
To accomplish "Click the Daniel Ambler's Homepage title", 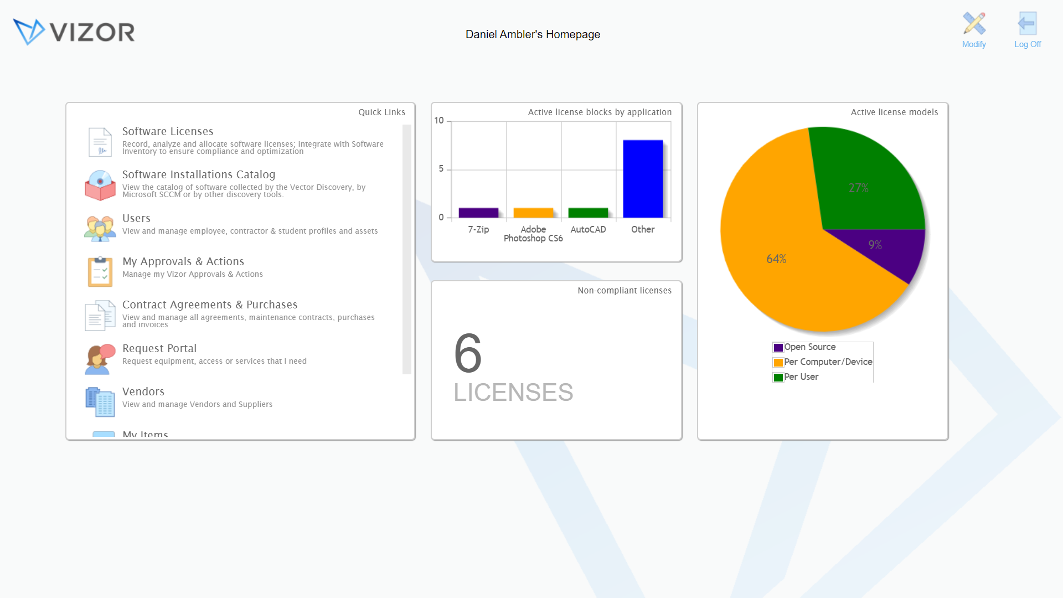I will (532, 34).
